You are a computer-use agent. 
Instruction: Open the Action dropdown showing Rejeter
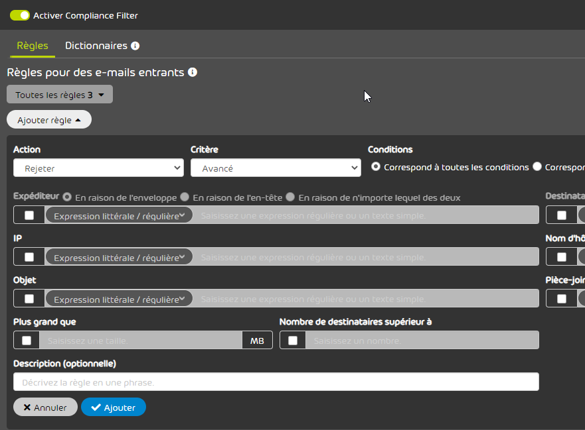click(98, 168)
